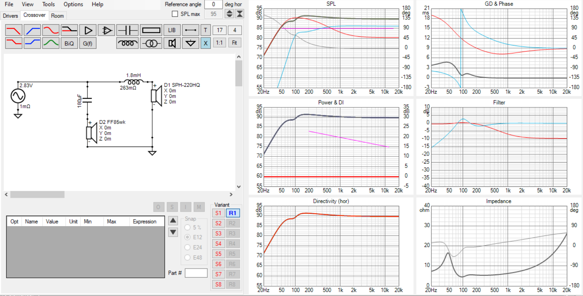The image size is (583, 296).
Task: Enable the SPL max checkbox
Action: 175,14
